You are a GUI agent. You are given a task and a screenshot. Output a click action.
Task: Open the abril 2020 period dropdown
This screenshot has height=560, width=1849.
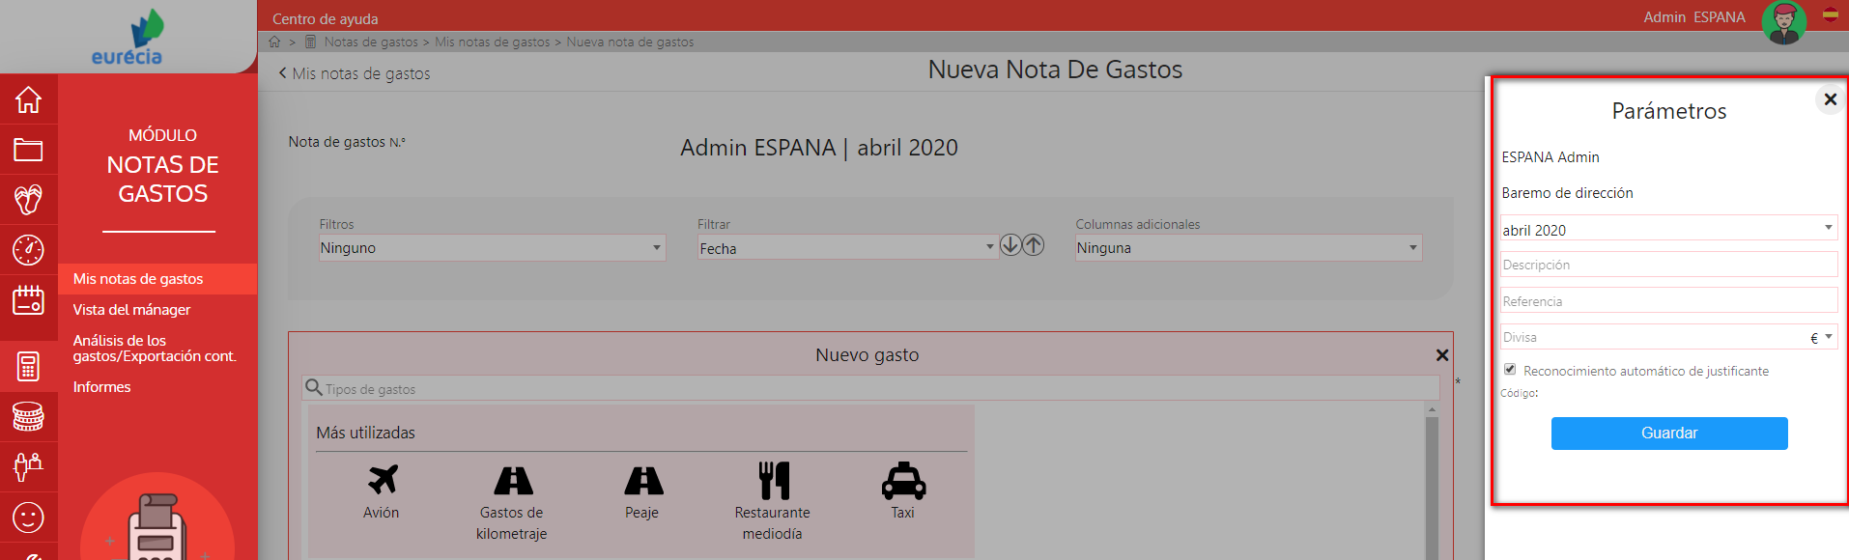(x=1668, y=229)
